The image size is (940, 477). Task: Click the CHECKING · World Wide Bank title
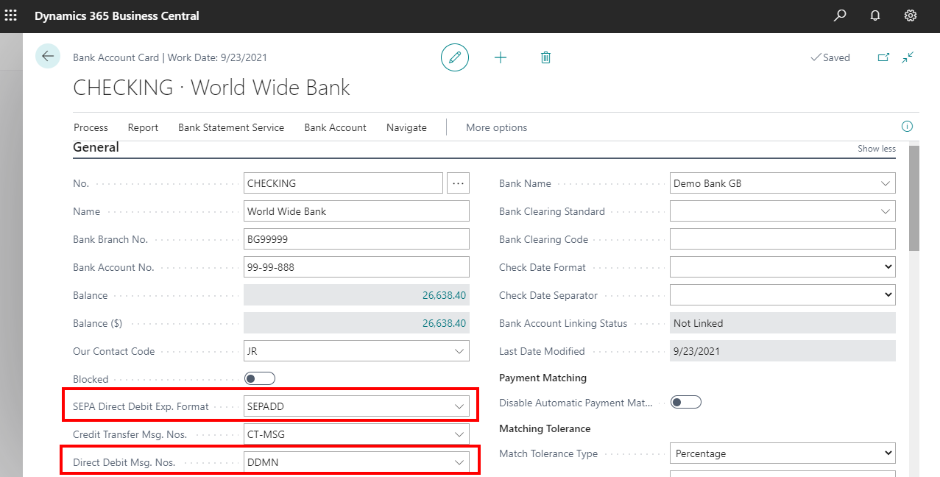tap(212, 88)
